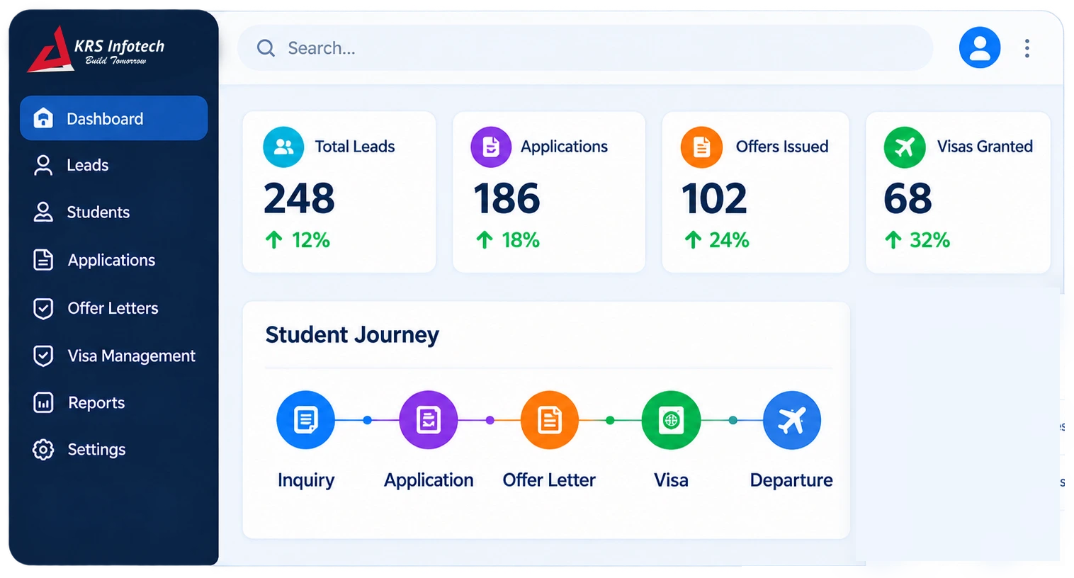Click the purple Applications card icon
The width and height of the screenshot is (1074, 578).
pyautogui.click(x=491, y=147)
